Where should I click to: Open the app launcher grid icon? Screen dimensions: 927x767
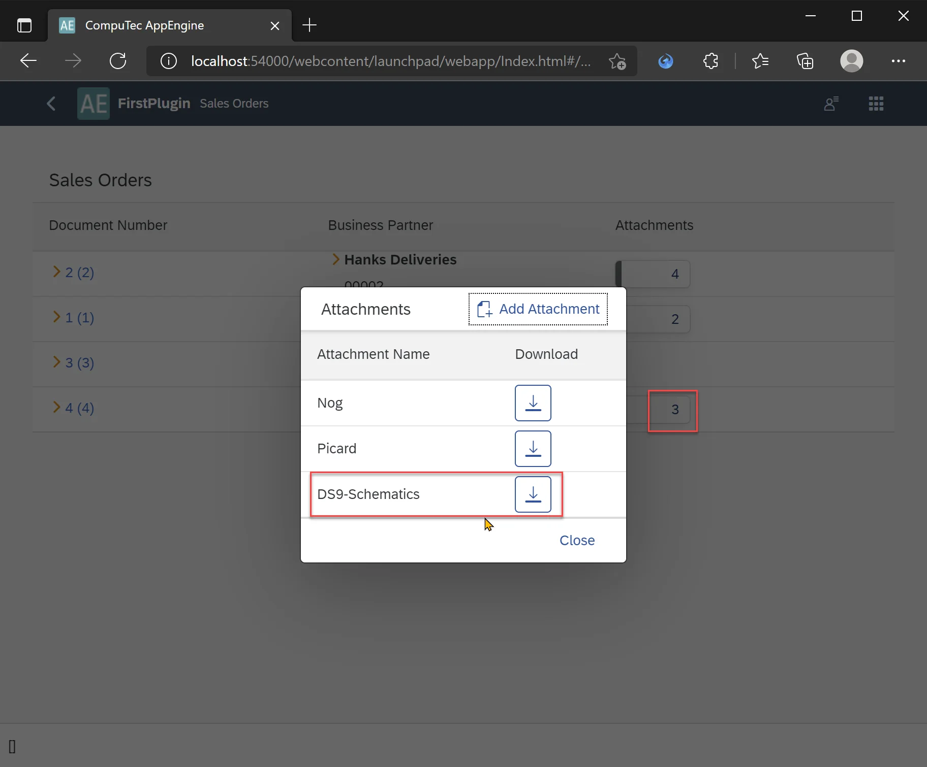pos(876,104)
